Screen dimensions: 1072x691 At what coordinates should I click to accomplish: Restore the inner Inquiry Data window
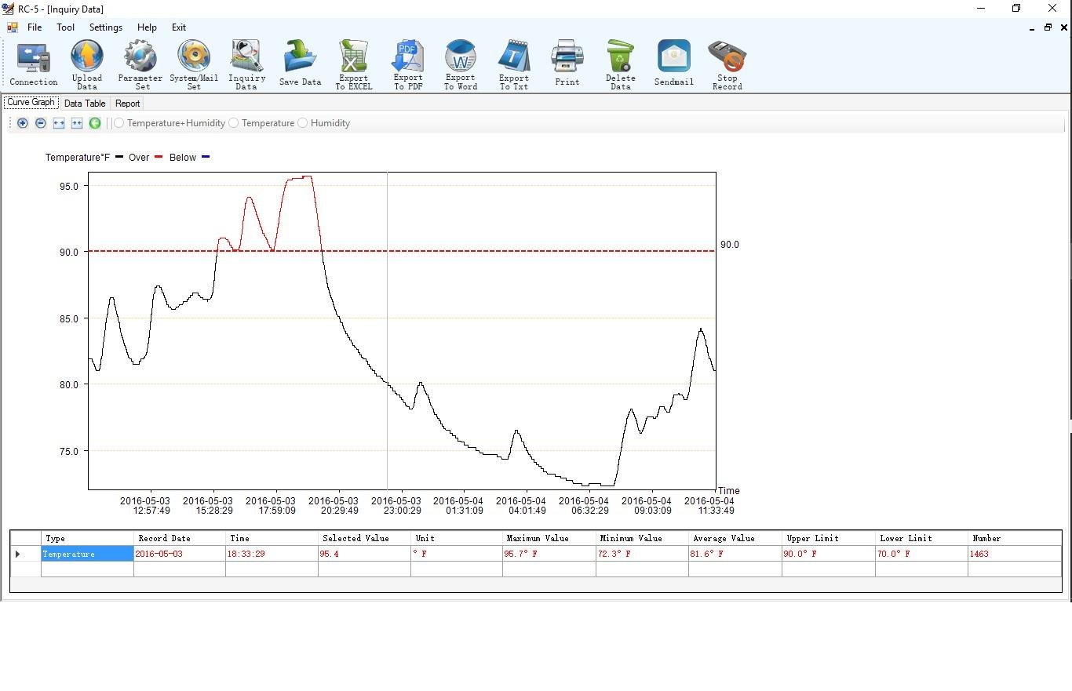[x=1048, y=27]
